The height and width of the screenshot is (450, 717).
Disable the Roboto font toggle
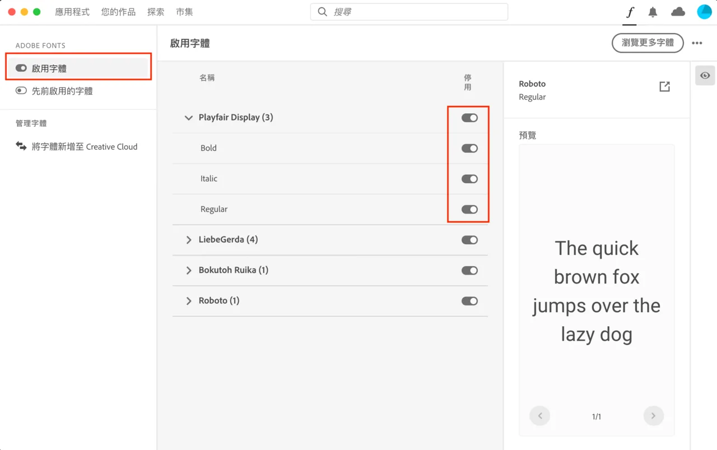tap(469, 301)
